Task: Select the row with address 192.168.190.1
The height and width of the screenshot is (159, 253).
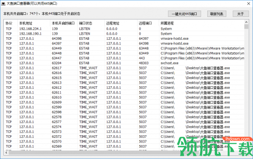Action: coord(124,34)
